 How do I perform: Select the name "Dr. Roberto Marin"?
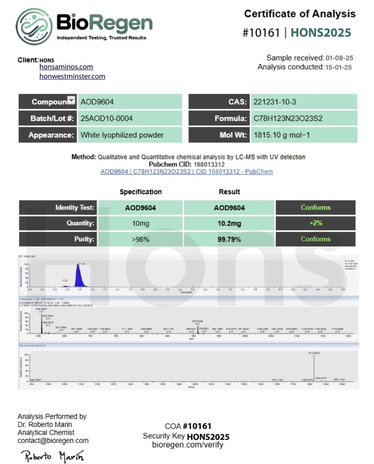point(45,425)
